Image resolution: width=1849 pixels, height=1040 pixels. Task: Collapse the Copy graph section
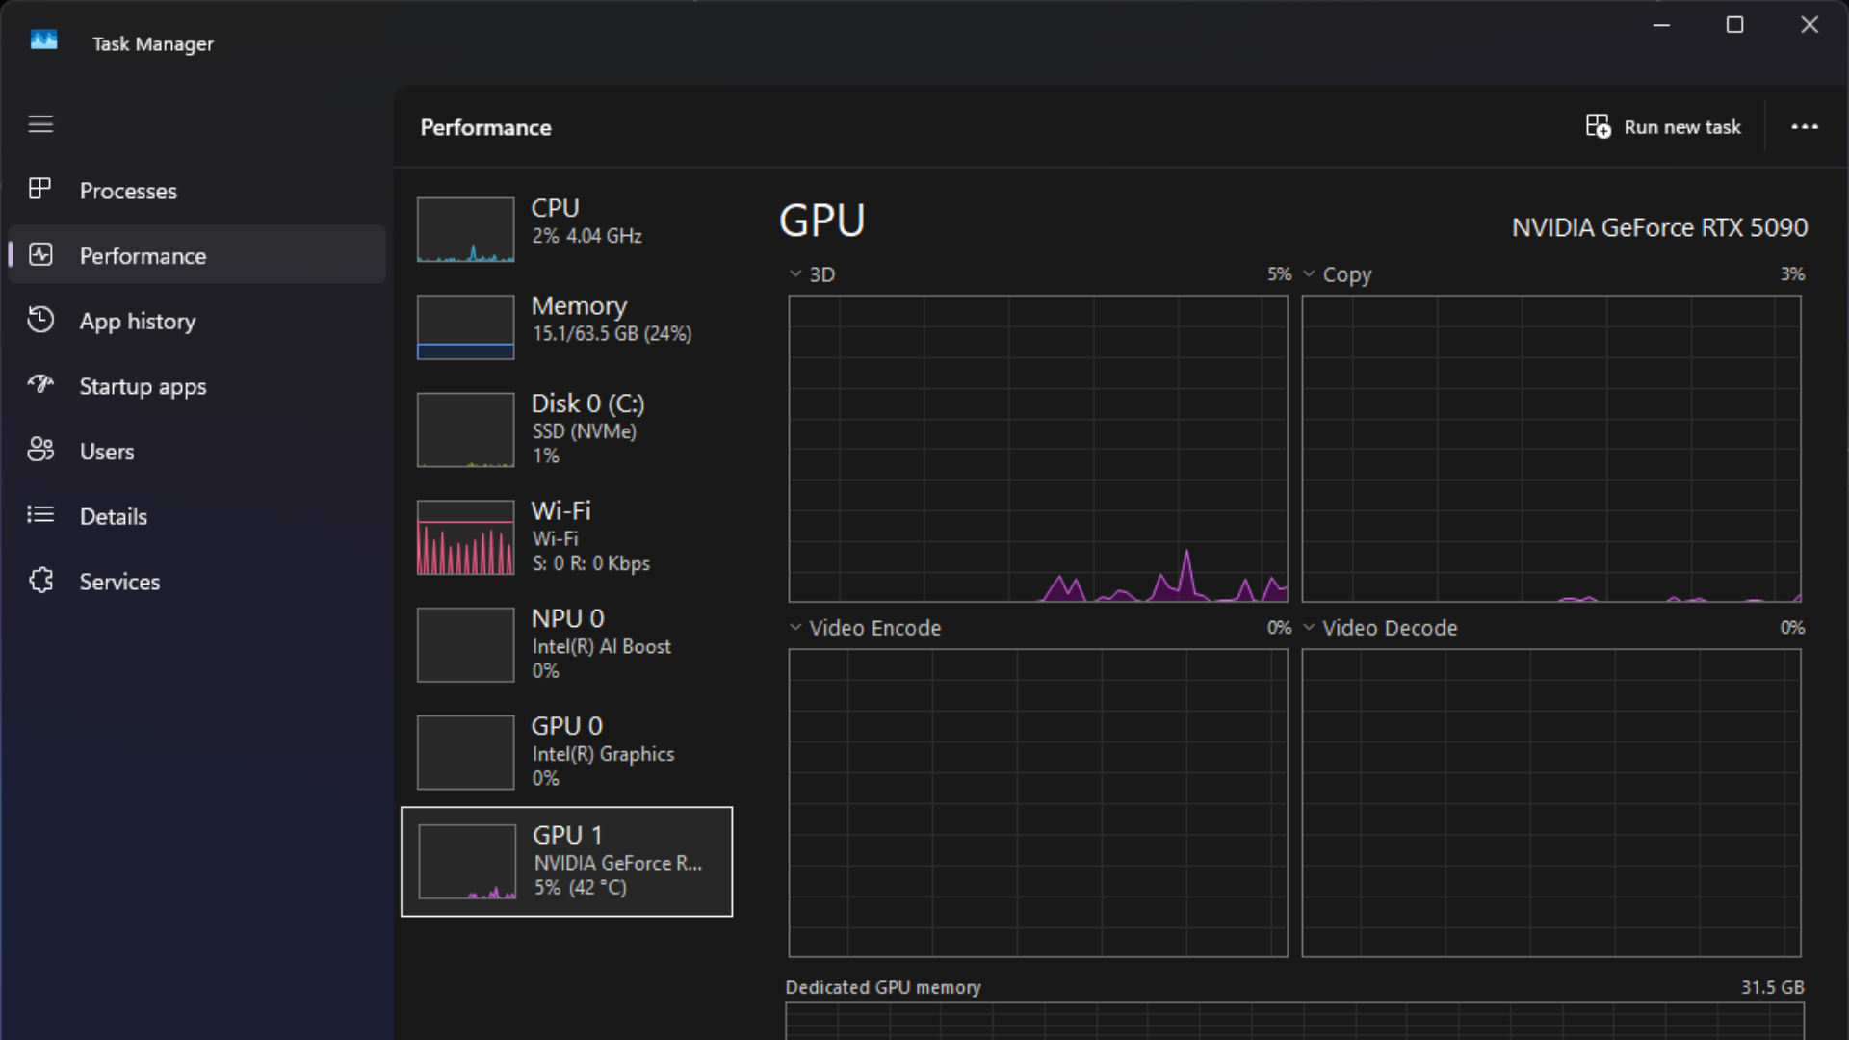1308,273
